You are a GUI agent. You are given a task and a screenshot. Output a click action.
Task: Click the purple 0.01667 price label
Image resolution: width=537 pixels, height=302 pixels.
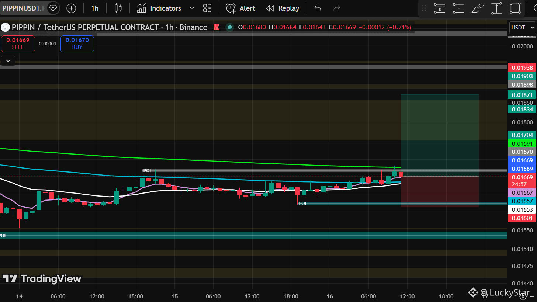pyautogui.click(x=522, y=192)
